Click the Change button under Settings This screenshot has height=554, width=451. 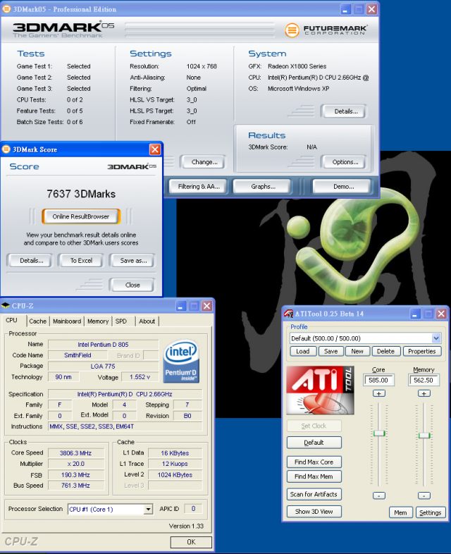(204, 162)
